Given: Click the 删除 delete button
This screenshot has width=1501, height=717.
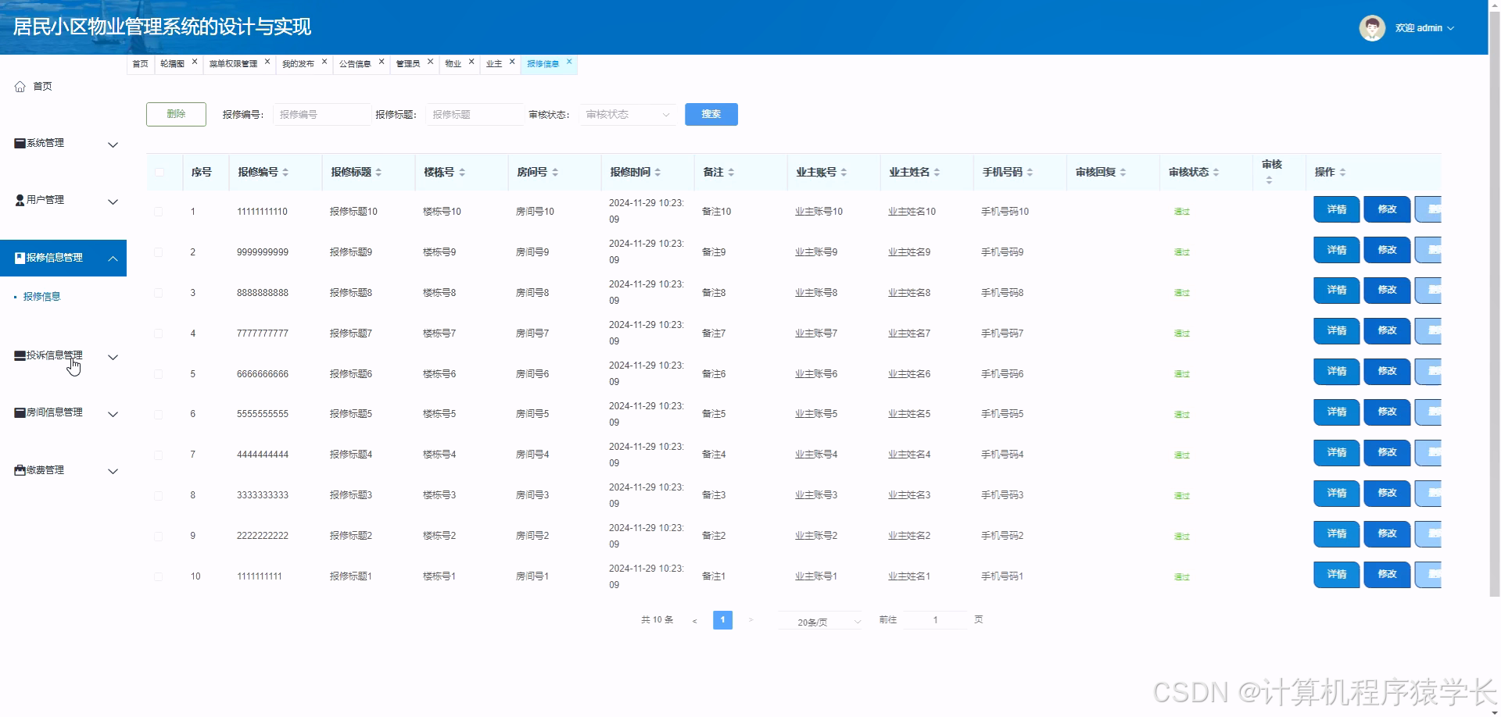Looking at the screenshot, I should [x=175, y=114].
